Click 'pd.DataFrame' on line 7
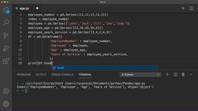The height and width of the screenshot is (111, 198). pyautogui.click(x=48, y=37)
